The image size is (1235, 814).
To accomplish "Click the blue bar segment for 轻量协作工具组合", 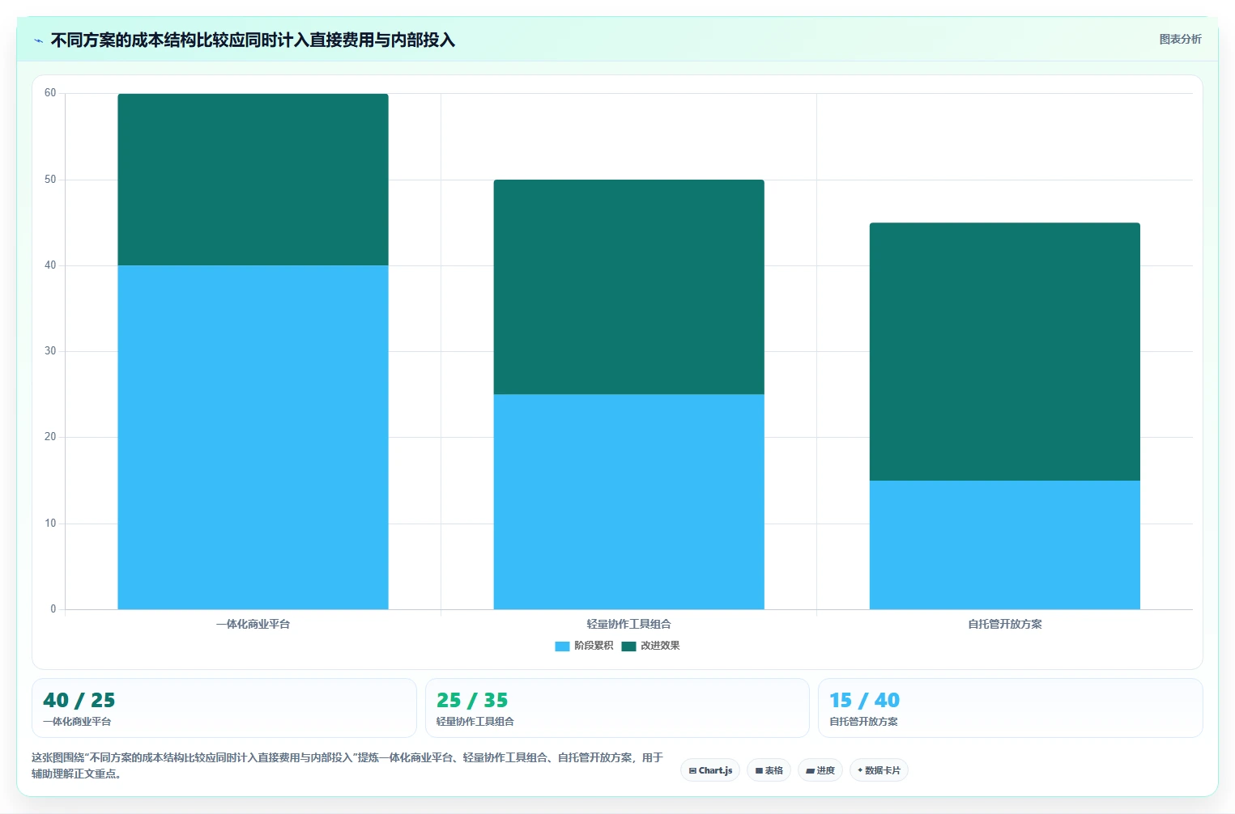I will pos(628,502).
